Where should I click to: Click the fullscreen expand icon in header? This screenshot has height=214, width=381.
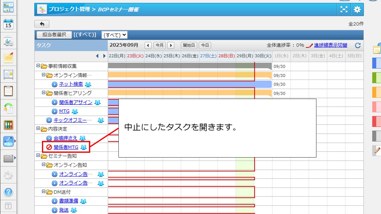(344, 10)
